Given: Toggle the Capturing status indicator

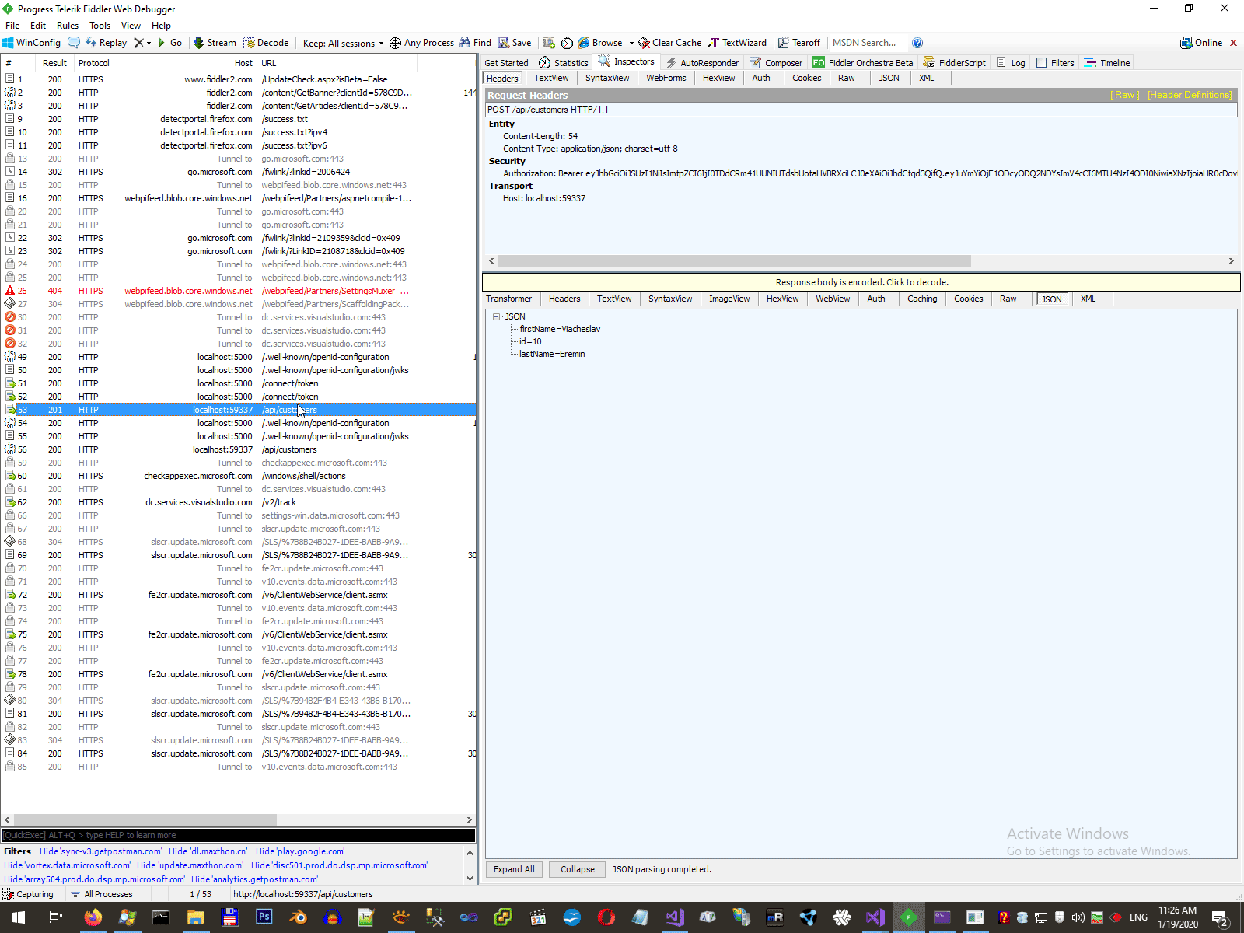Looking at the screenshot, I should click(x=29, y=894).
